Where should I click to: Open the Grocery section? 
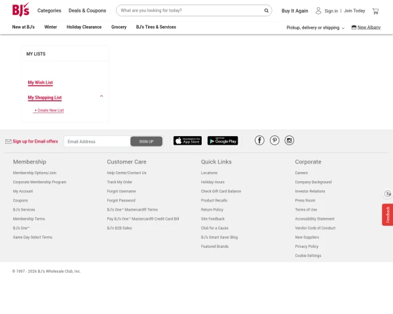tap(119, 27)
